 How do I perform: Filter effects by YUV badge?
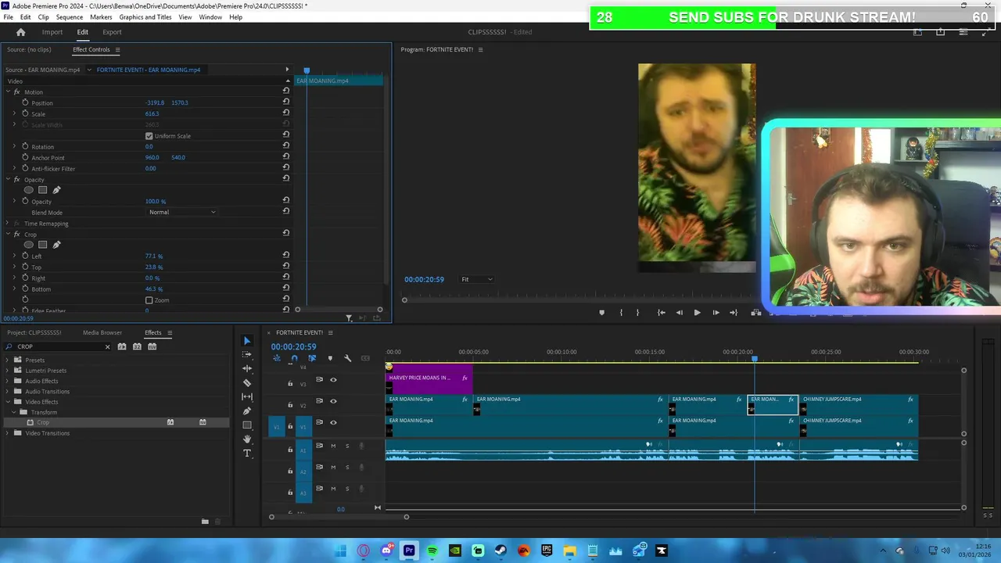152,346
